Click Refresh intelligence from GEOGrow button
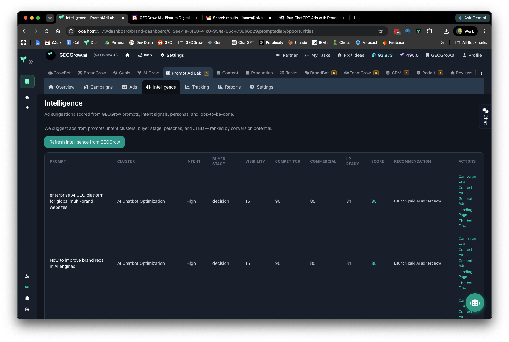Image resolution: width=509 pixels, height=342 pixels. tap(85, 142)
